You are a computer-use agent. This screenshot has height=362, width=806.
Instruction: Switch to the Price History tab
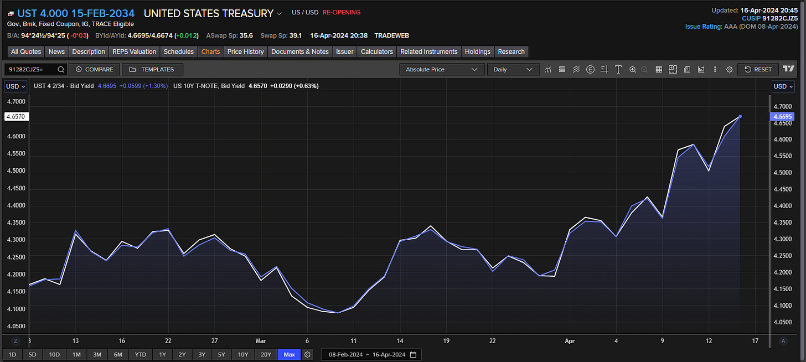pyautogui.click(x=246, y=51)
